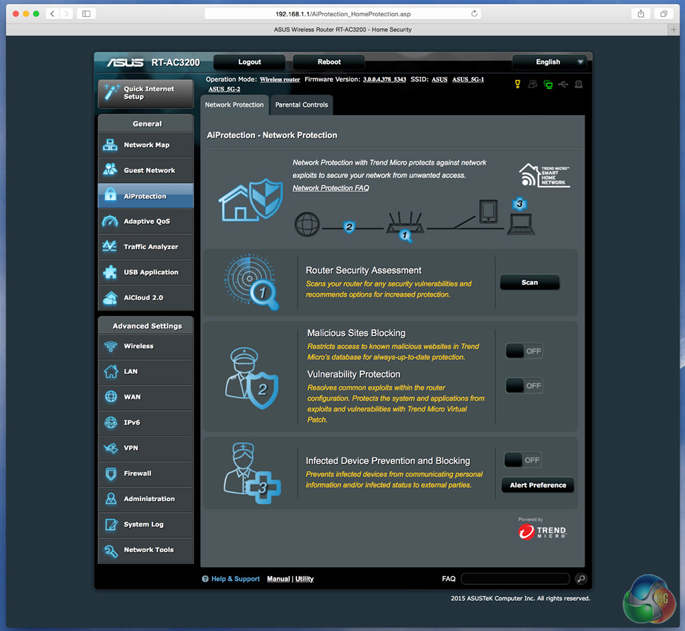Click Wireless router operation mode link
The width and height of the screenshot is (685, 631).
(x=280, y=80)
